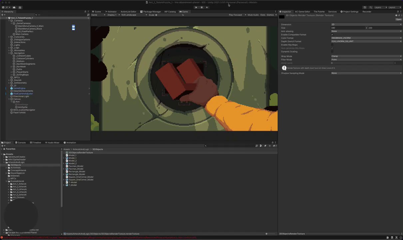Open the Depth Stencil Format dropdown
The height and width of the screenshot is (240, 403).
pyautogui.click(x=366, y=41)
